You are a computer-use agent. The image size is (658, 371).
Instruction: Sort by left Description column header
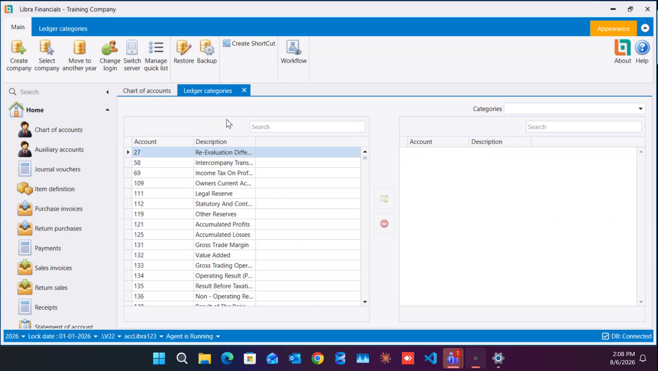225,142
